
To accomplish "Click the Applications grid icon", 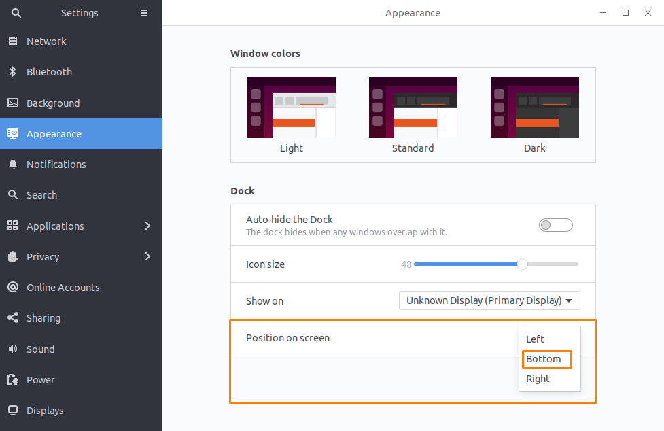I will click(x=13, y=226).
